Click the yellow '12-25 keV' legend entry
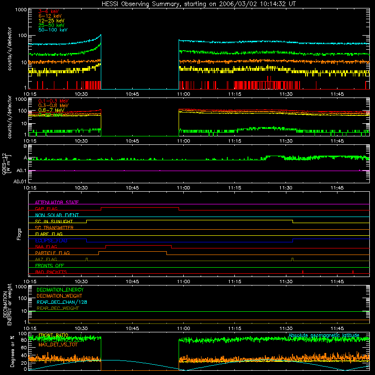Viewport: 375px width, 375px height. 52,21
